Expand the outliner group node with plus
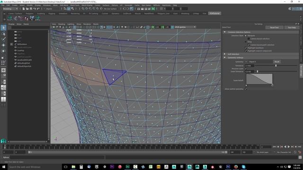 11,44
